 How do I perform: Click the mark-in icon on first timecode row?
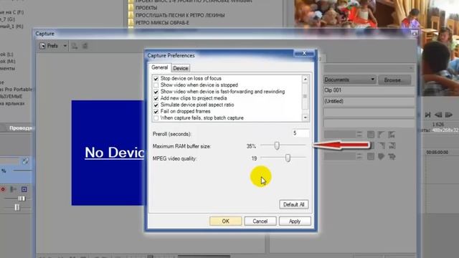click(381, 134)
